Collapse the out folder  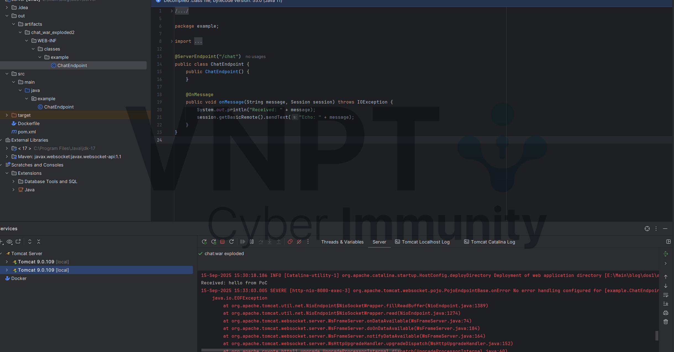click(7, 16)
